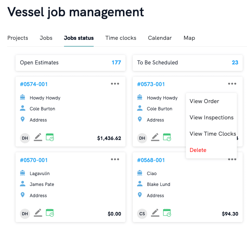
Task: Open three-dot menu on job #0574-001
Action: [x=115, y=84]
